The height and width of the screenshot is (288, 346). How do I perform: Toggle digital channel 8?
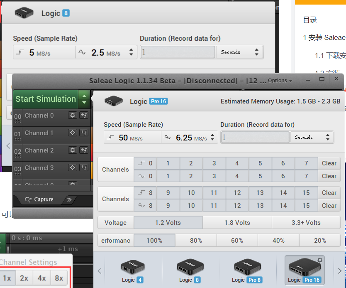[145, 193]
